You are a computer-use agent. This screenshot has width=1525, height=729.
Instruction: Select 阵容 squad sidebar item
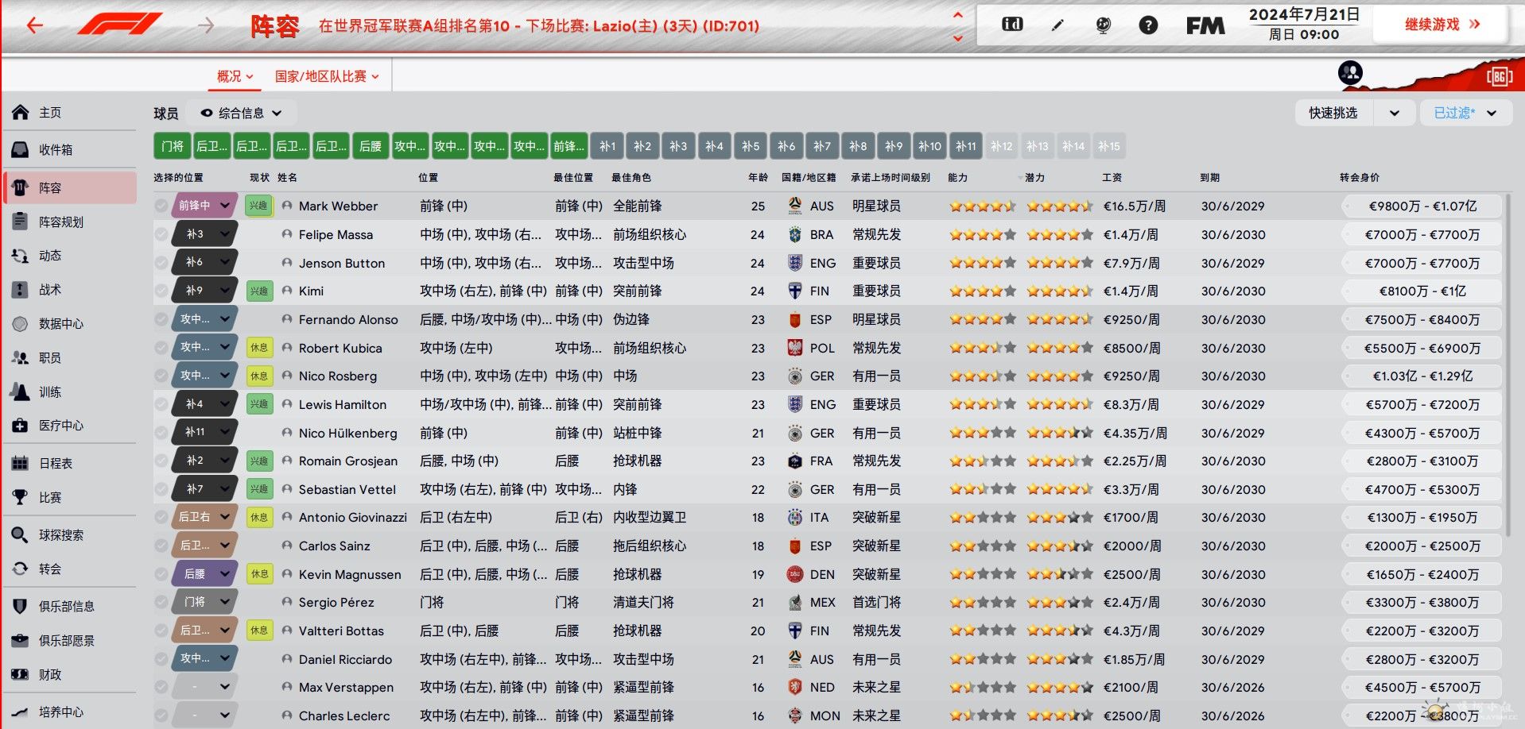point(70,187)
